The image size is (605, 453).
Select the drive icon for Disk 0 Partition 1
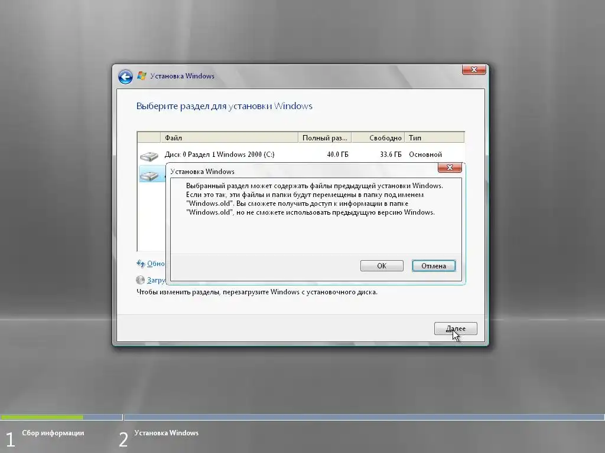point(149,156)
